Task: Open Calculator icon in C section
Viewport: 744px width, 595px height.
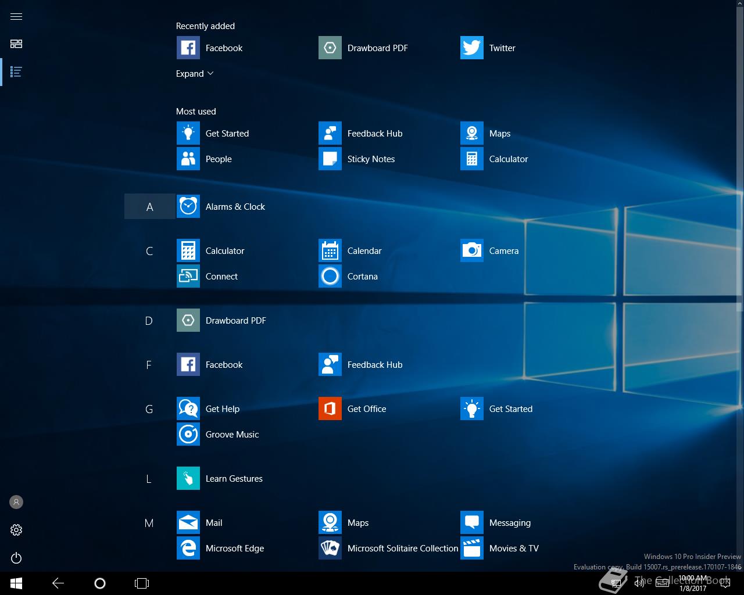Action: [x=188, y=250]
